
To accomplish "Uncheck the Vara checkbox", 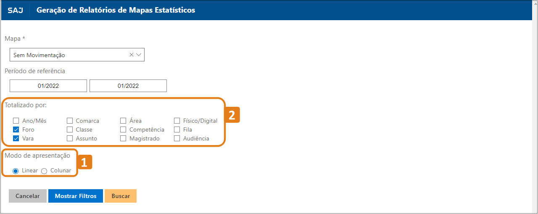I will pyautogui.click(x=16, y=138).
